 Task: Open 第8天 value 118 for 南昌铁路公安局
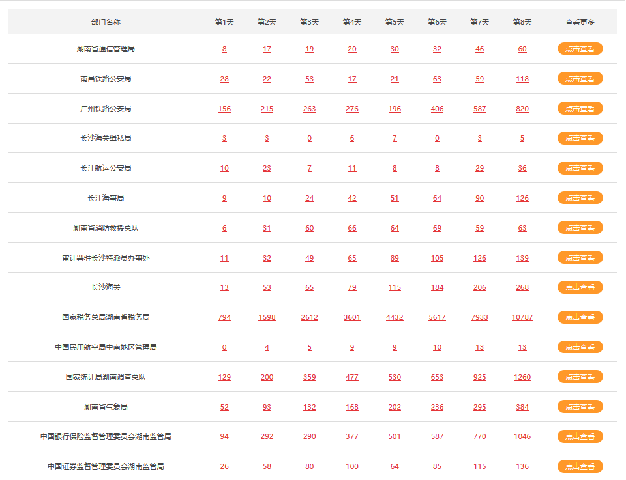522,79
